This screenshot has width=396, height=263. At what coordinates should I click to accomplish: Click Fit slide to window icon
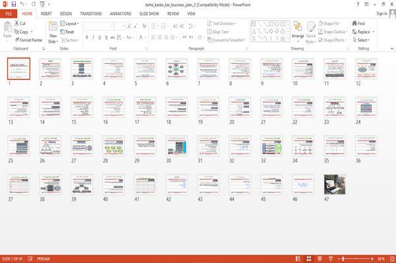tap(392, 258)
